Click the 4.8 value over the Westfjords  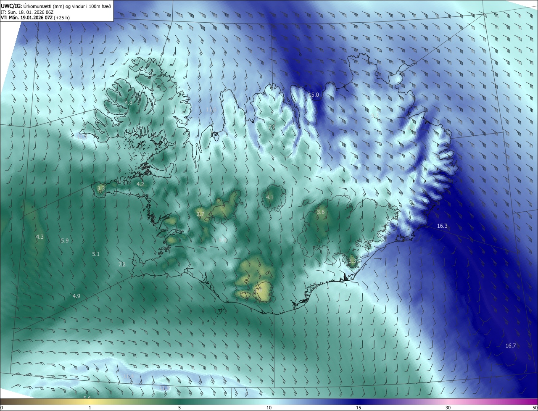pyautogui.click(x=129, y=103)
